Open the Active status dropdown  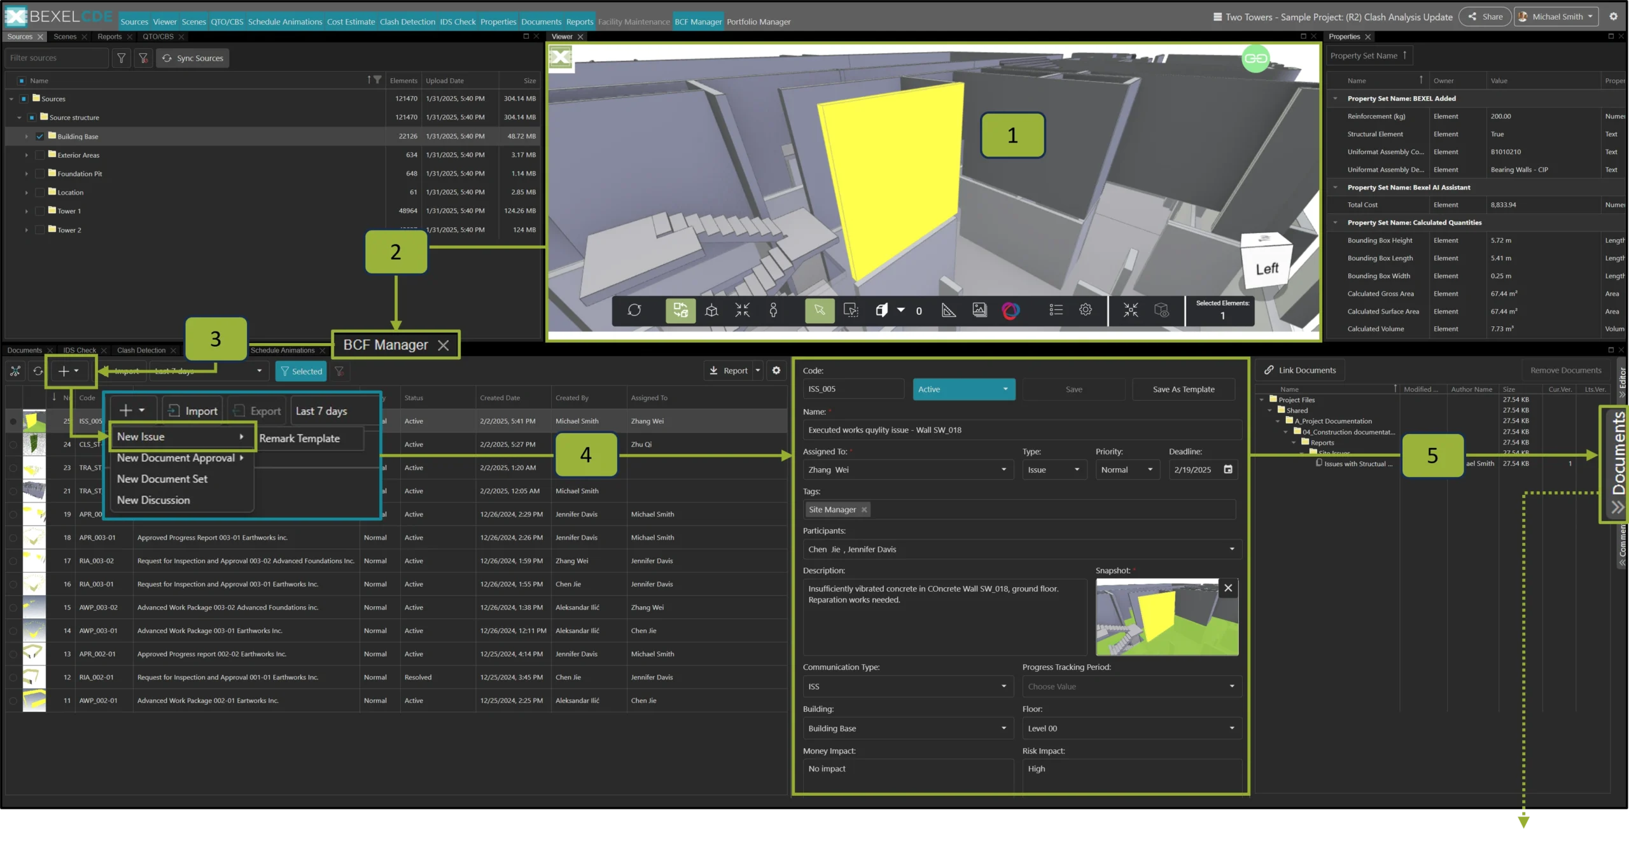(x=963, y=389)
